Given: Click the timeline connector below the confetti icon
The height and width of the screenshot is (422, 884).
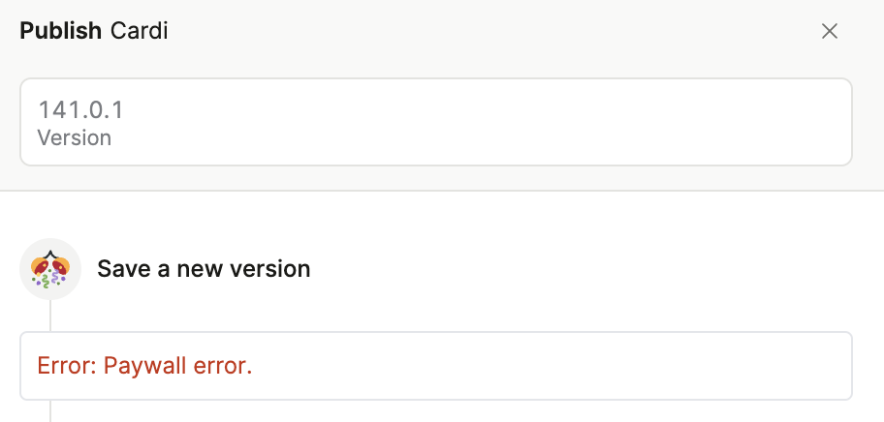Looking at the screenshot, I should (49, 315).
